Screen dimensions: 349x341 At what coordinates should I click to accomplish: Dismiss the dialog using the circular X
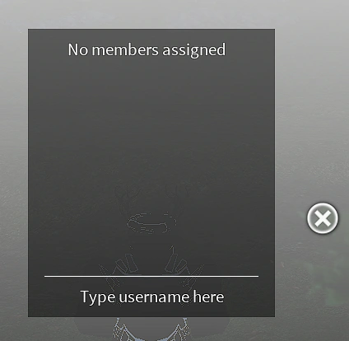[323, 218]
